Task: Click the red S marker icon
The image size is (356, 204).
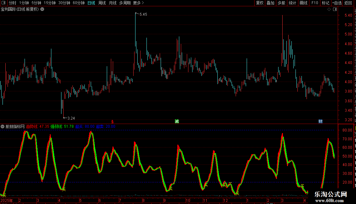Action: click(112, 122)
